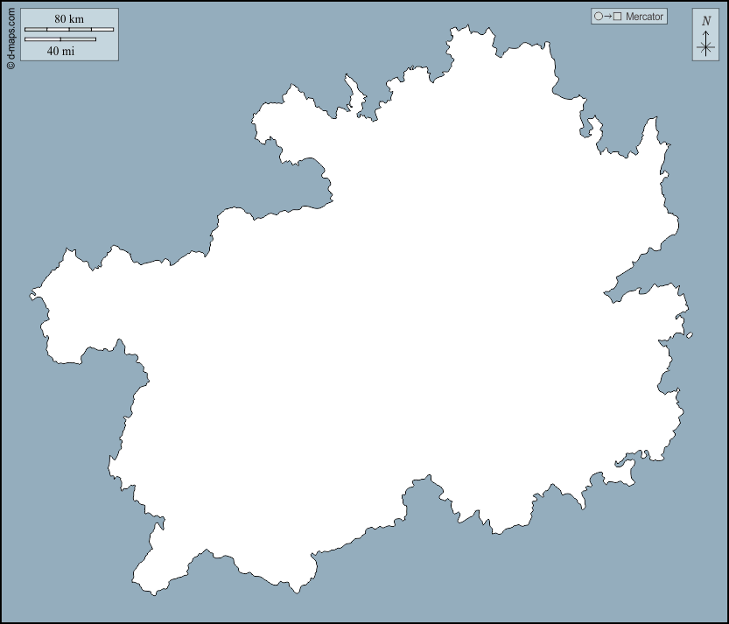Image resolution: width=729 pixels, height=624 pixels.
Task: Click the 'N' letter in the compass box
Action: pos(706,21)
